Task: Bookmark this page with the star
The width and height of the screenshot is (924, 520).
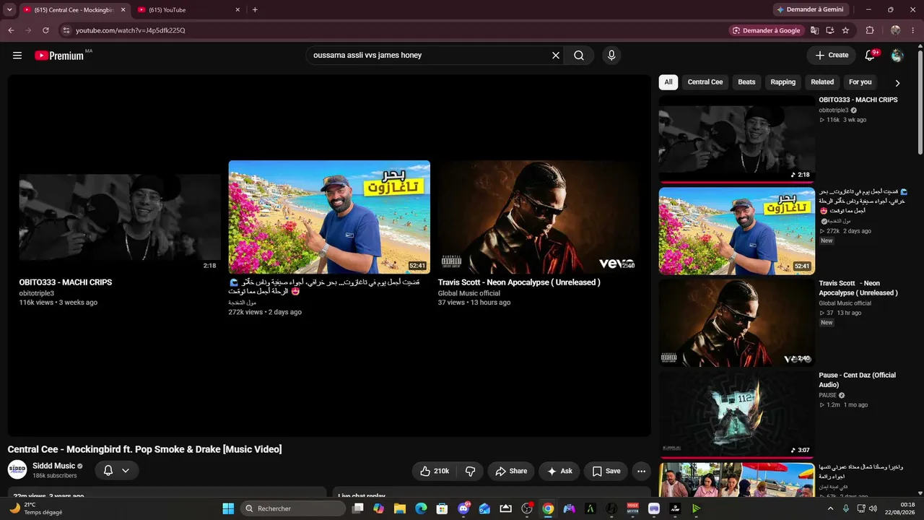Action: coord(845,30)
